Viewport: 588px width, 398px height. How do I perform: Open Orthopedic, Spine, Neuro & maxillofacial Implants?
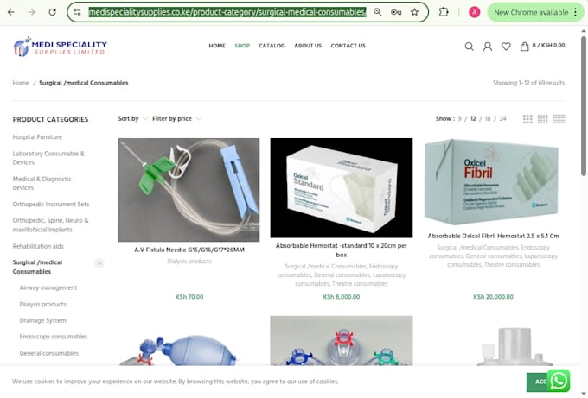tap(51, 225)
